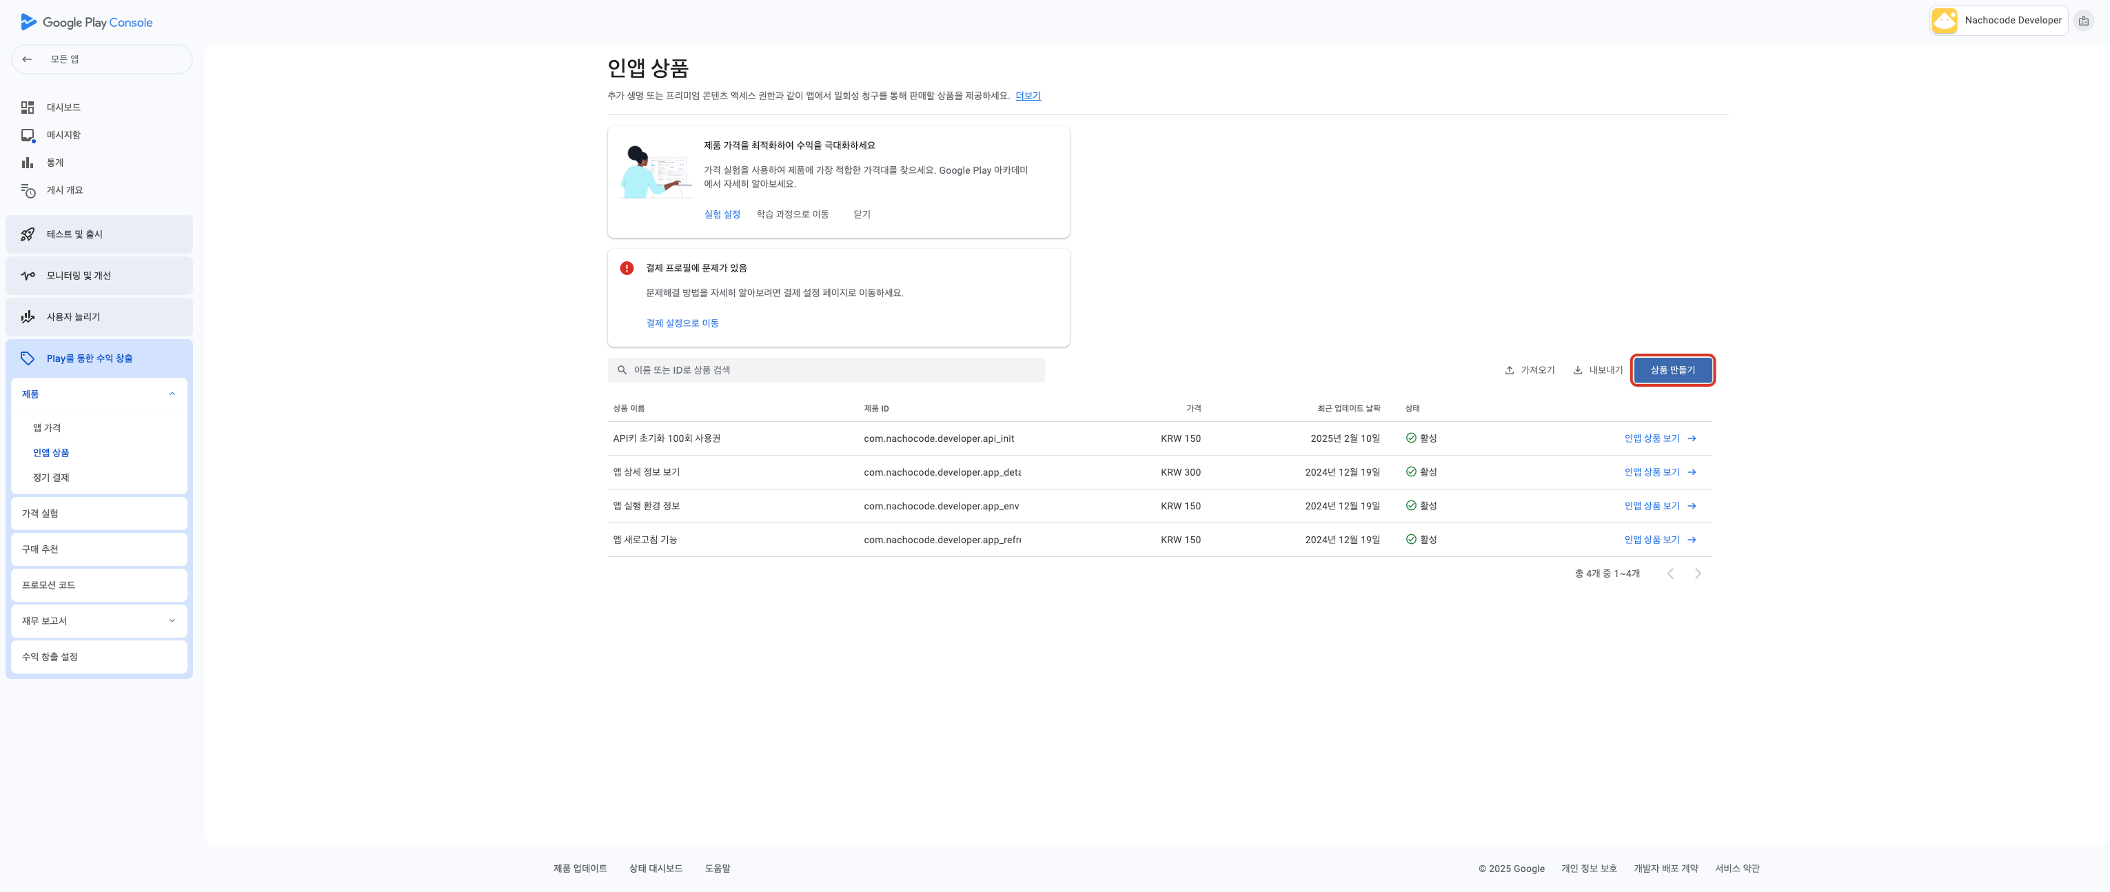
Task: Click the Google Play Console logo
Action: 86,22
